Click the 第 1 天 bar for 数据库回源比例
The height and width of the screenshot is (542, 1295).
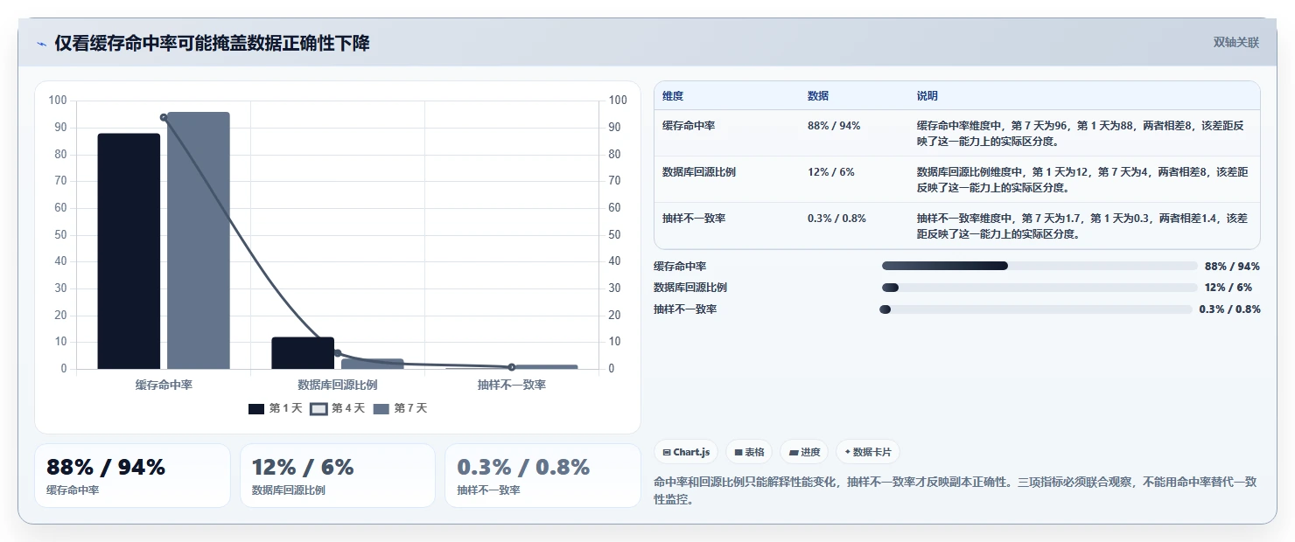click(x=303, y=353)
